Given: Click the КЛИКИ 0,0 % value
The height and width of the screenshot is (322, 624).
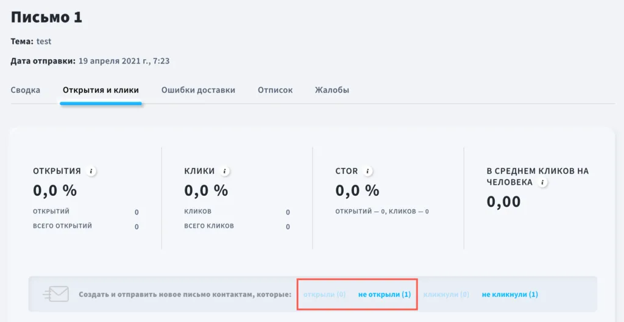Looking at the screenshot, I should pos(206,190).
